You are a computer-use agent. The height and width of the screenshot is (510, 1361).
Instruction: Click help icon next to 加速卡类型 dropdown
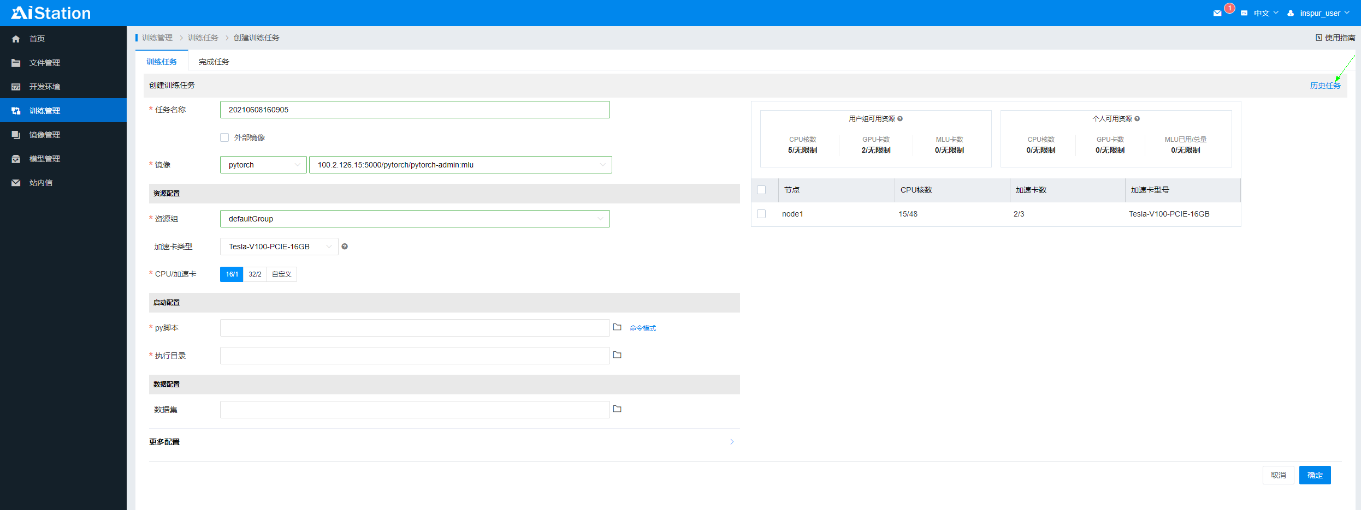pos(345,247)
